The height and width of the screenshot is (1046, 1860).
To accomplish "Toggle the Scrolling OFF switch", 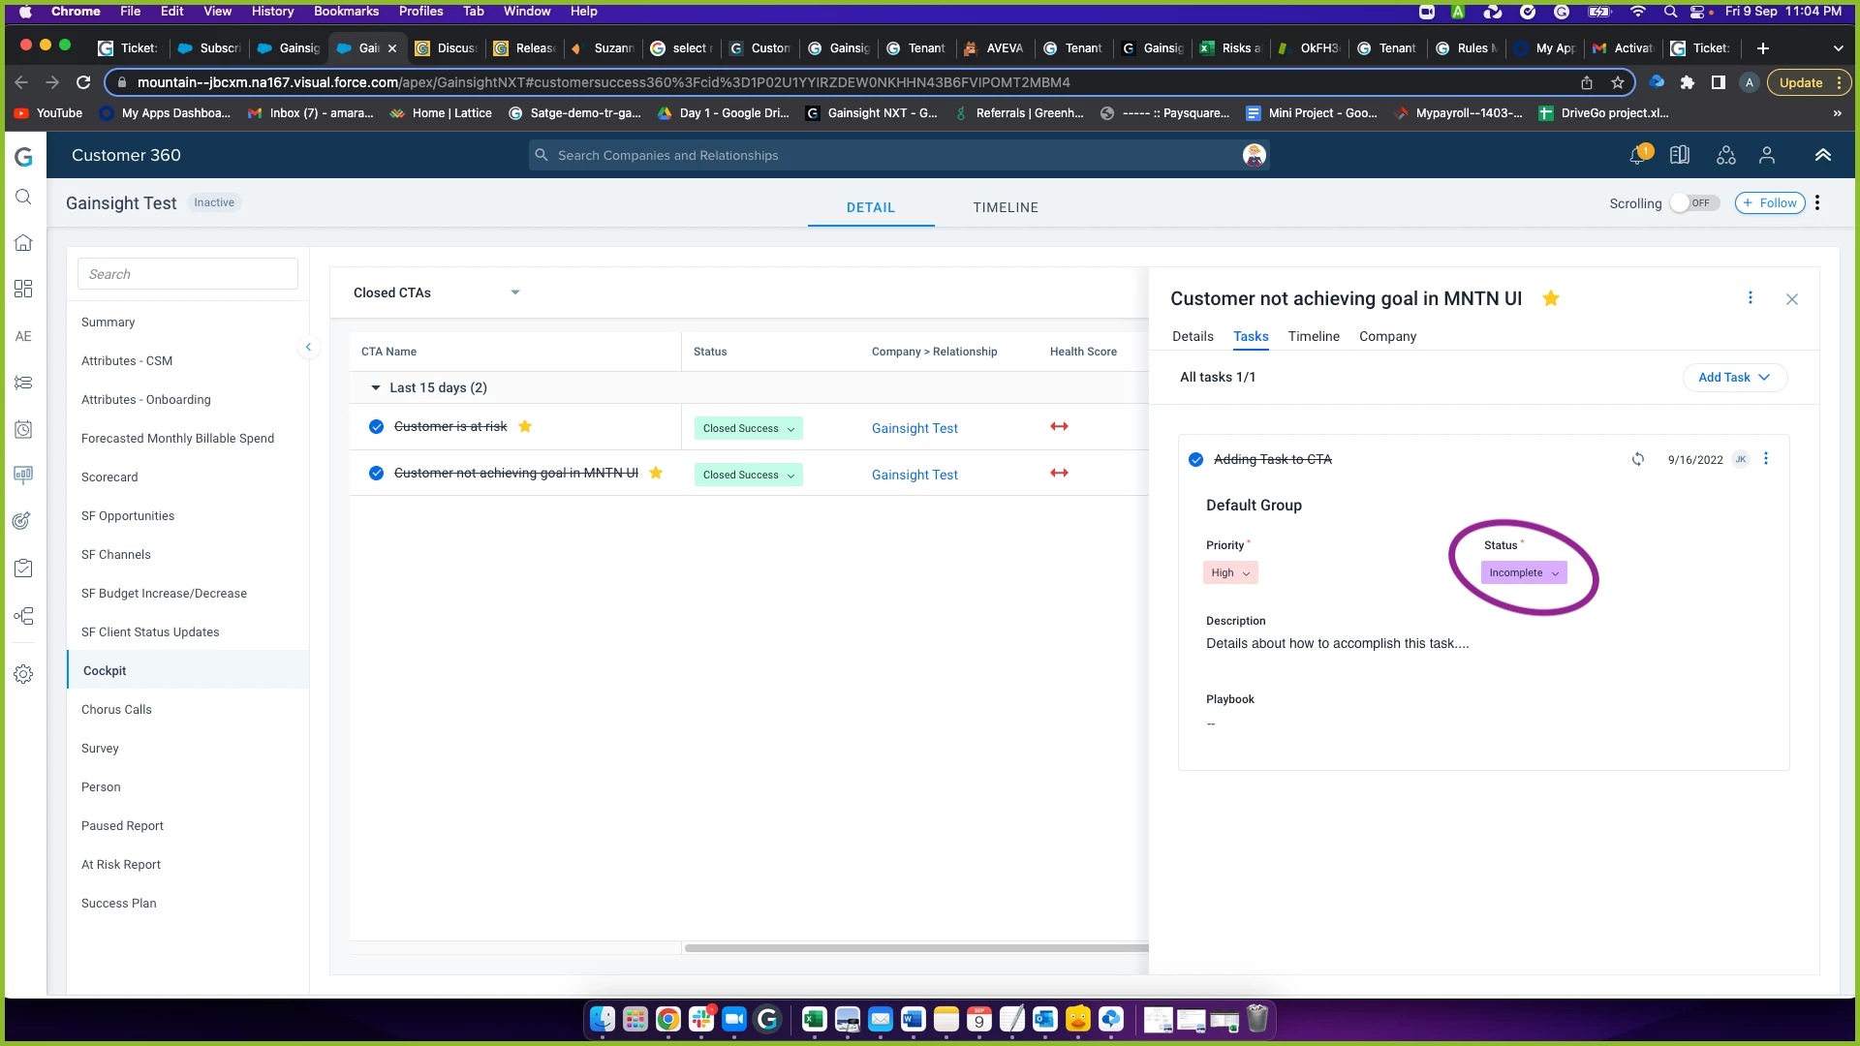I will coord(1695,202).
